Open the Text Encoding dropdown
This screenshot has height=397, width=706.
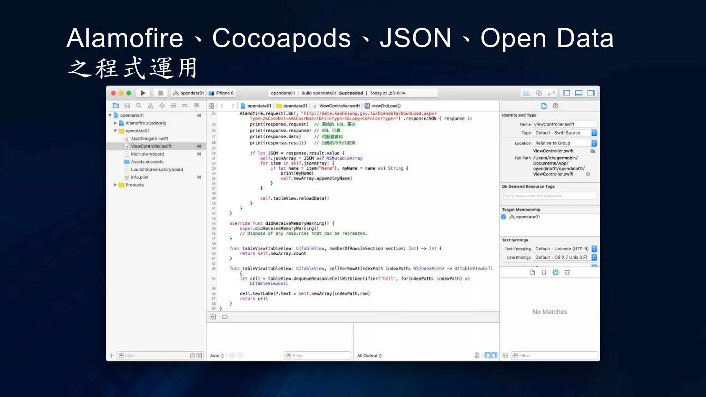pyautogui.click(x=565, y=249)
